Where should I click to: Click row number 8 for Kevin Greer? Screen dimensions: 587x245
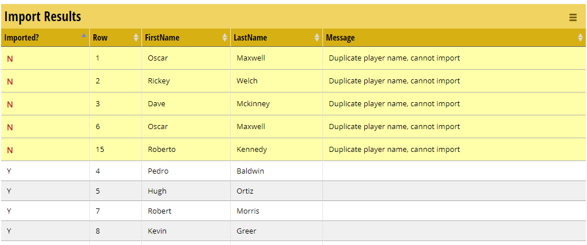pyautogui.click(x=98, y=231)
